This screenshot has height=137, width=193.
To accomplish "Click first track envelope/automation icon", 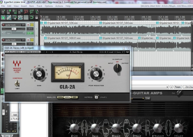I will click(3, 33).
